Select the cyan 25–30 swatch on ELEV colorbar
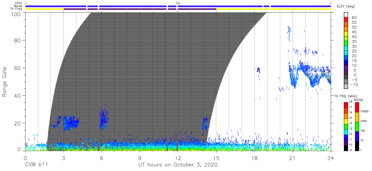This screenshot has height=171, width=372. [x=346, y=49]
